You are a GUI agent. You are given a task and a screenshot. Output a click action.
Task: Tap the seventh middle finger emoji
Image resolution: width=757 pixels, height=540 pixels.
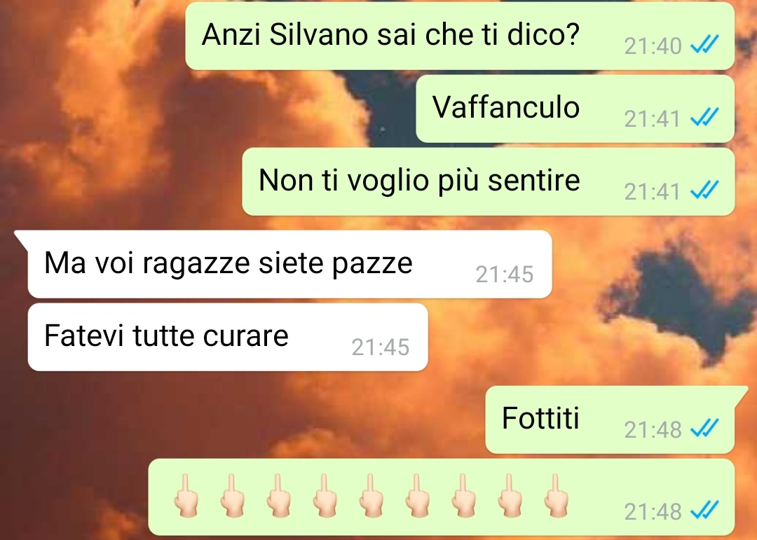(463, 496)
